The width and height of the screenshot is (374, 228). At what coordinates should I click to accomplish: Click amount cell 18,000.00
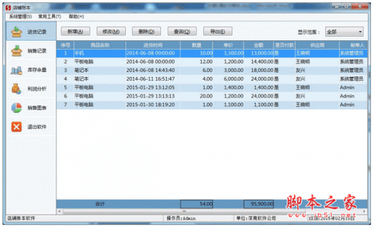coord(262,70)
